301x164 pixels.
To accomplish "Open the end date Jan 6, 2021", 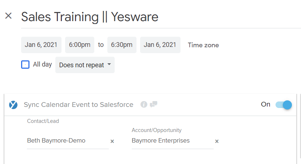I will (x=160, y=45).
